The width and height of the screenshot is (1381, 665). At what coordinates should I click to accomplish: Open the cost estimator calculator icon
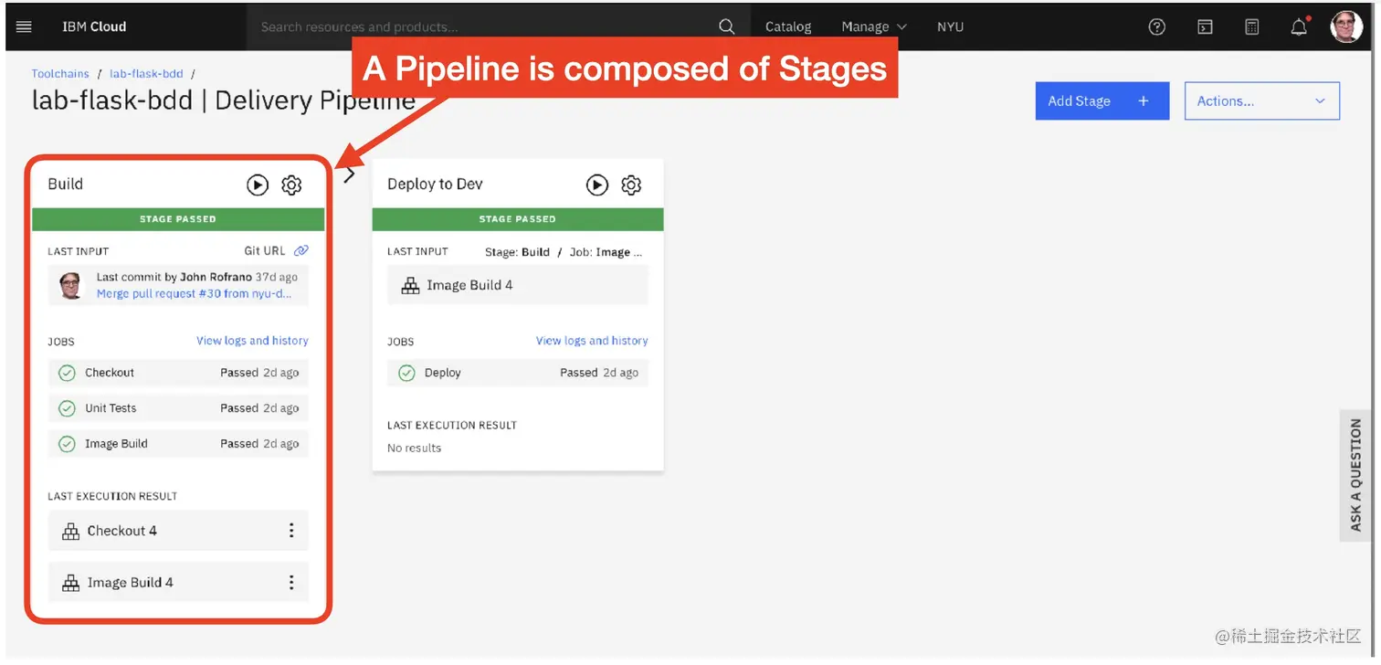click(1252, 26)
